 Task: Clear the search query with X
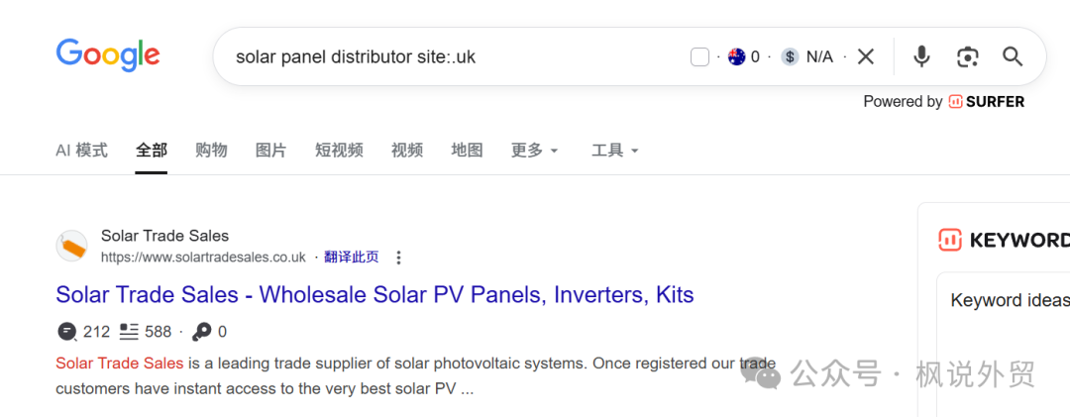click(866, 56)
